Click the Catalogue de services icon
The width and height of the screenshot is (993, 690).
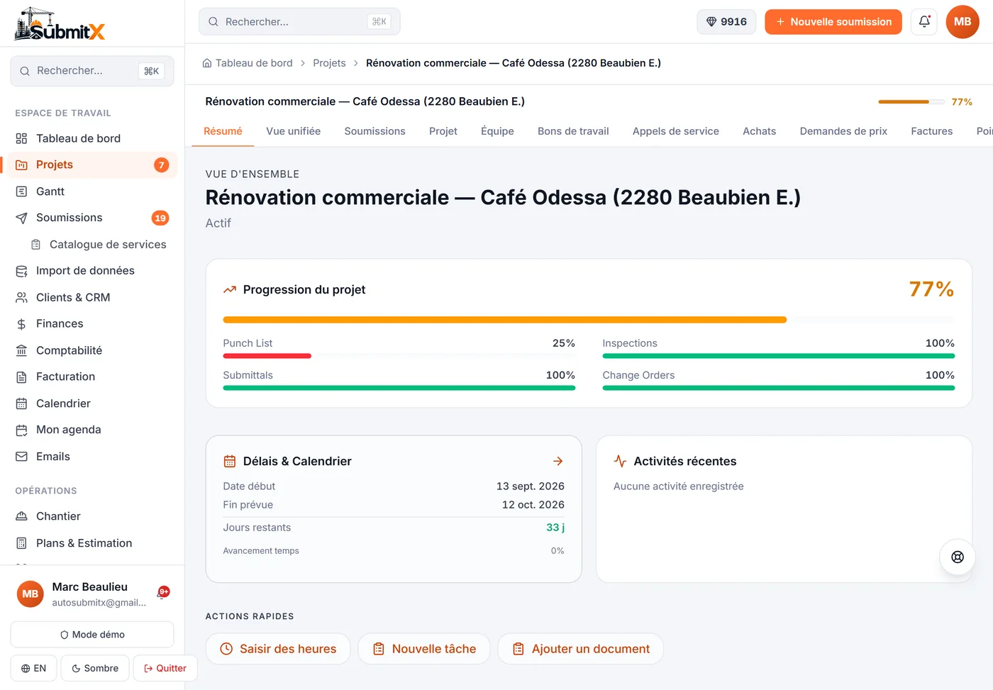point(35,245)
